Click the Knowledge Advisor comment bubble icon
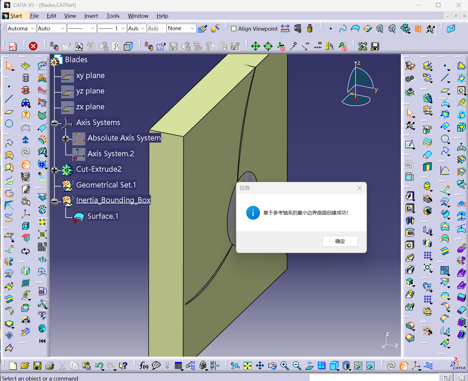 tap(156, 366)
